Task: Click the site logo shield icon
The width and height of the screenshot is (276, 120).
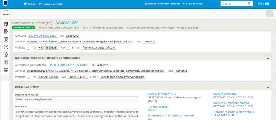Action: point(5,3)
